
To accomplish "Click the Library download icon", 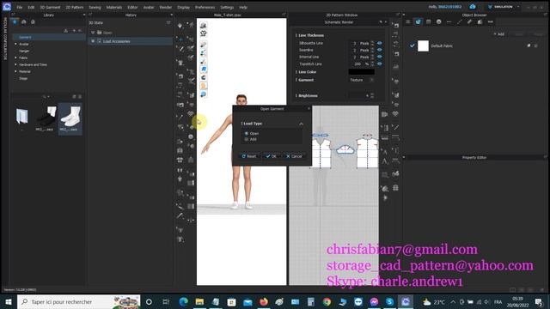I will (65, 31).
